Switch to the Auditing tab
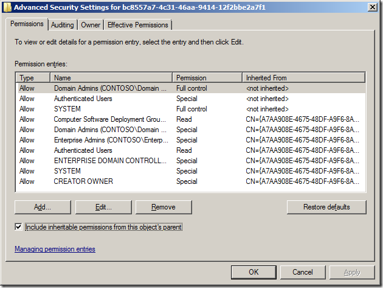The width and height of the screenshot is (383, 288). 63,25
